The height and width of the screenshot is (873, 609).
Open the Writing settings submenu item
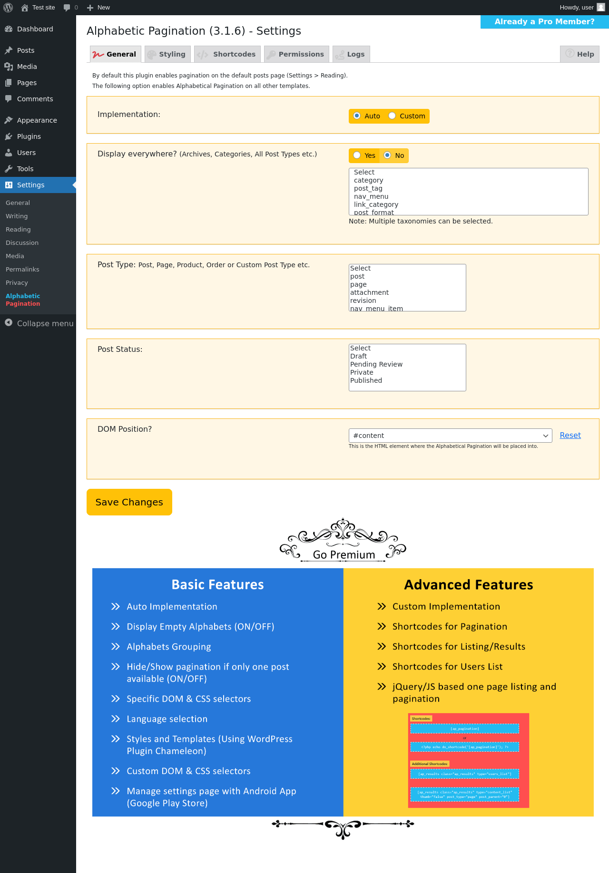17,216
